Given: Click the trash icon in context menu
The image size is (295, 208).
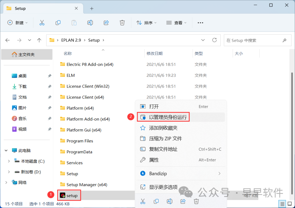Looking at the screenshot, I should point(196,201).
